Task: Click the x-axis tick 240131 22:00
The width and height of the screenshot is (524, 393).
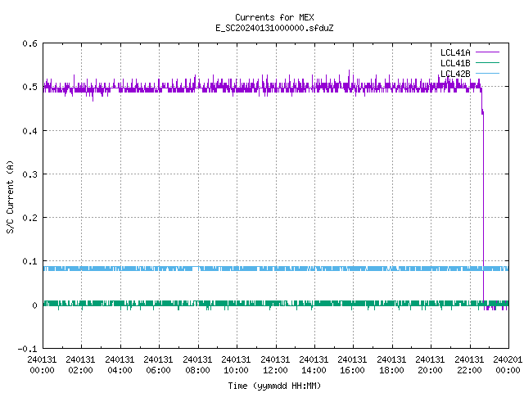Action: click(469, 365)
